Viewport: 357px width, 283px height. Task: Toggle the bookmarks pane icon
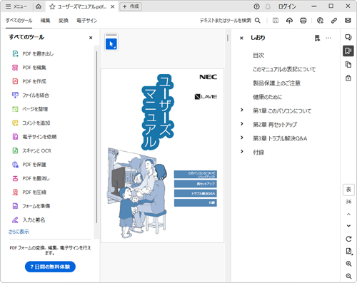coord(348,51)
